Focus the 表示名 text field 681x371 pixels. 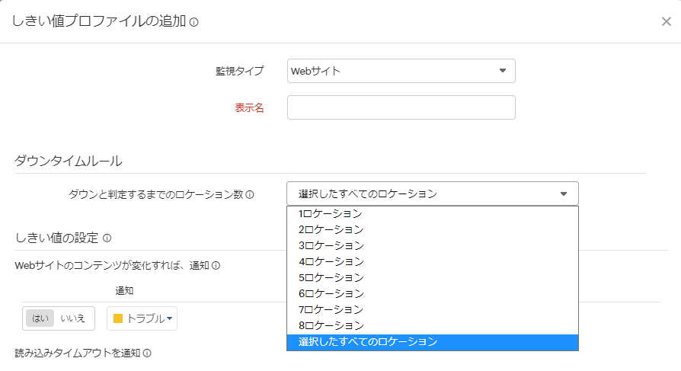click(401, 107)
